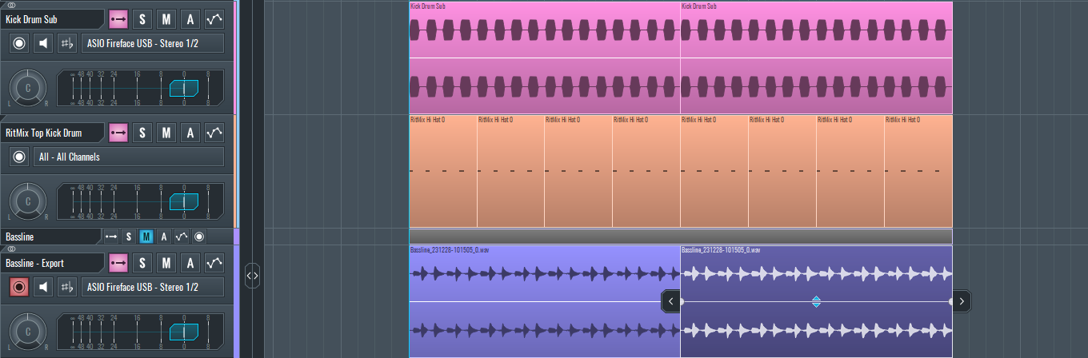Mute the Kick Drum Sub track
This screenshot has height=358, width=1088.
click(166, 19)
